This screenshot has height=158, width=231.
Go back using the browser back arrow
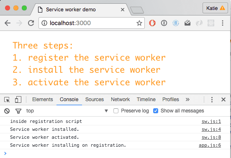click(8, 23)
